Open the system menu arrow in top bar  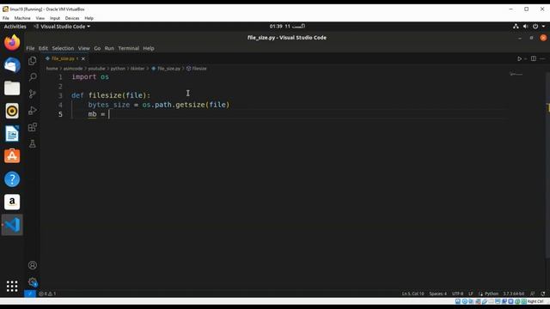click(544, 27)
